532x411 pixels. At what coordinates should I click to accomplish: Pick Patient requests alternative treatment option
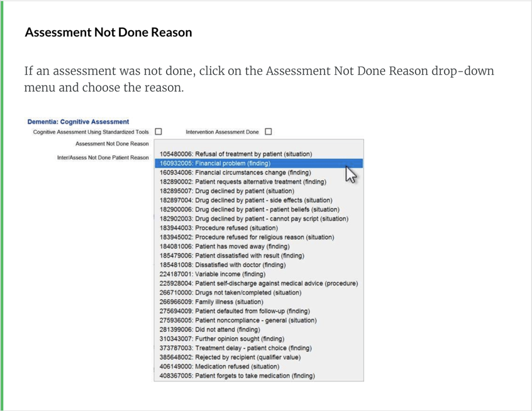[x=243, y=182]
